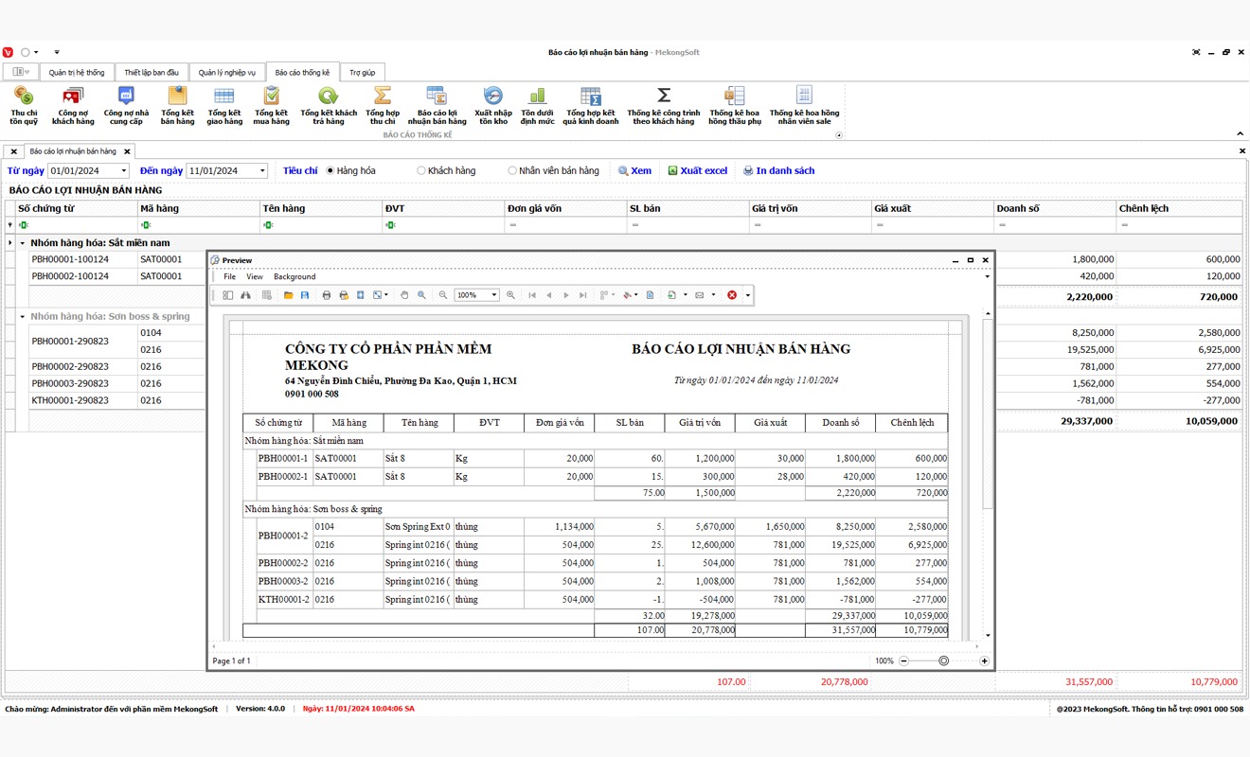Select Công nợ khách hàng on the ribbon

click(x=73, y=106)
